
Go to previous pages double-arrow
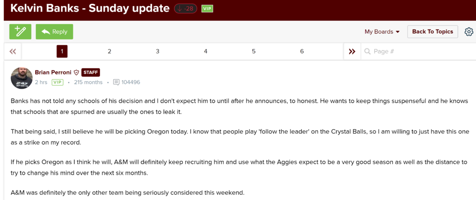(x=13, y=51)
